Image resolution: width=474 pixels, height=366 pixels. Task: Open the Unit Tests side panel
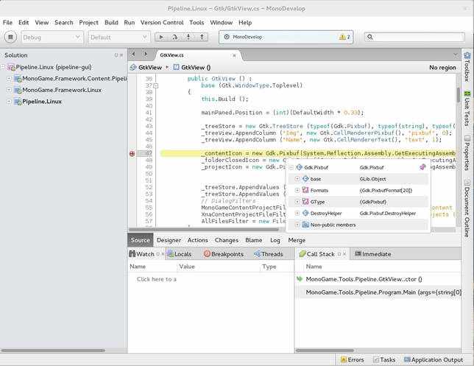[467, 108]
